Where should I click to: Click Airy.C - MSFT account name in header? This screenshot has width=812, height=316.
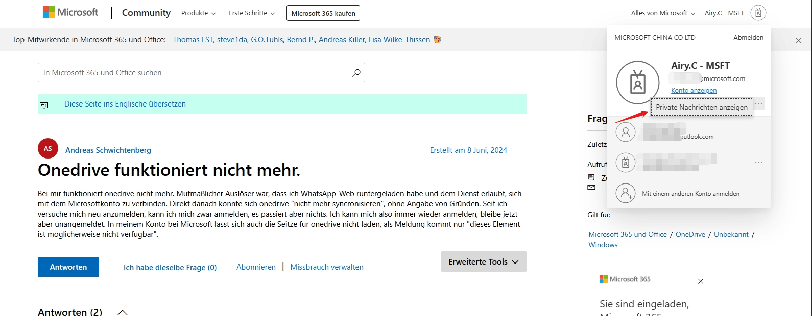tap(724, 13)
